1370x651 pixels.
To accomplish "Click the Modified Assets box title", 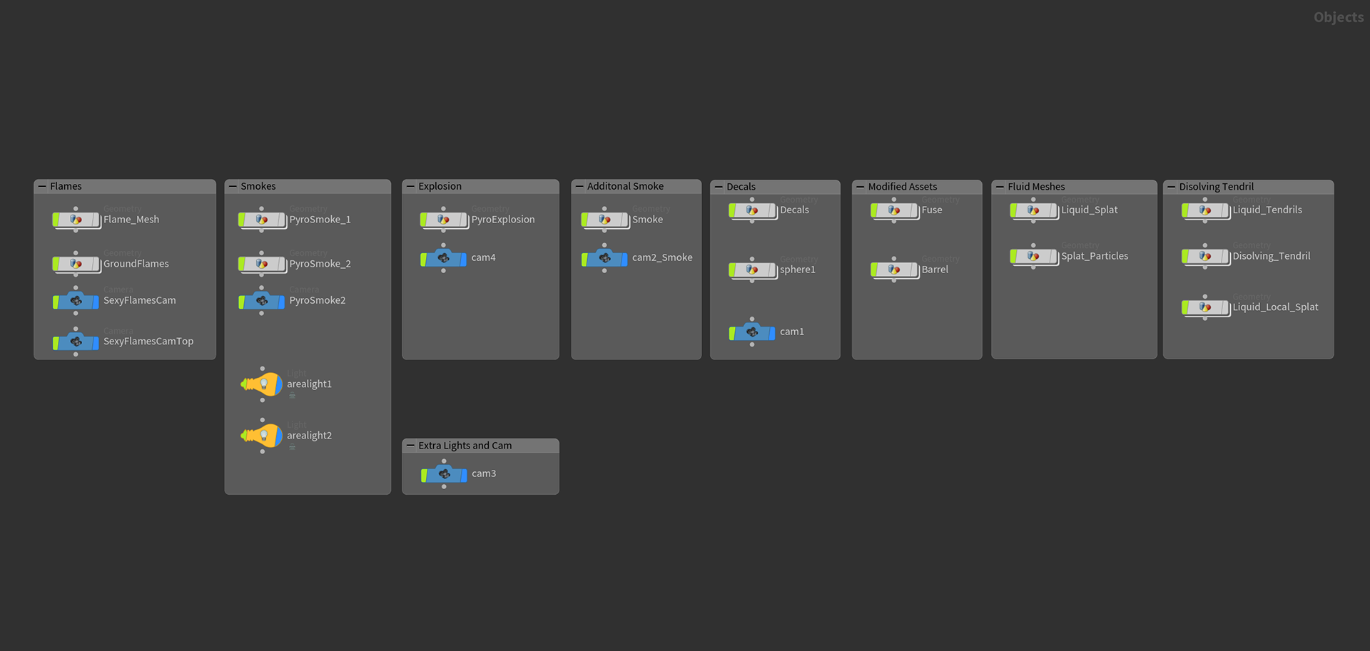I will click(x=903, y=187).
